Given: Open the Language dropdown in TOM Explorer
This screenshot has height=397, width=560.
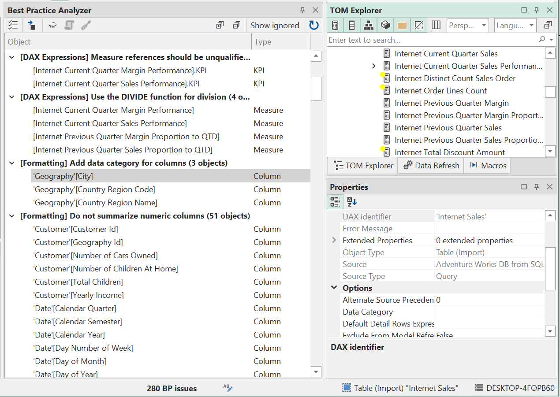Looking at the screenshot, I should click(x=515, y=25).
